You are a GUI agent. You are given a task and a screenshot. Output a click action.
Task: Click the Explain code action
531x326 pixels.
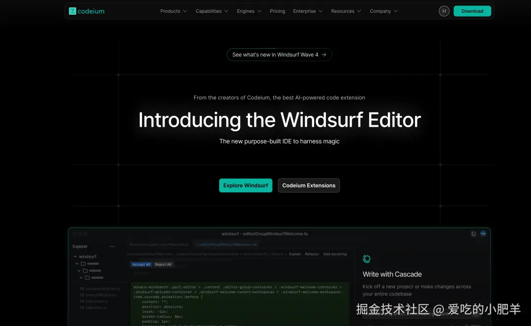[295, 254]
